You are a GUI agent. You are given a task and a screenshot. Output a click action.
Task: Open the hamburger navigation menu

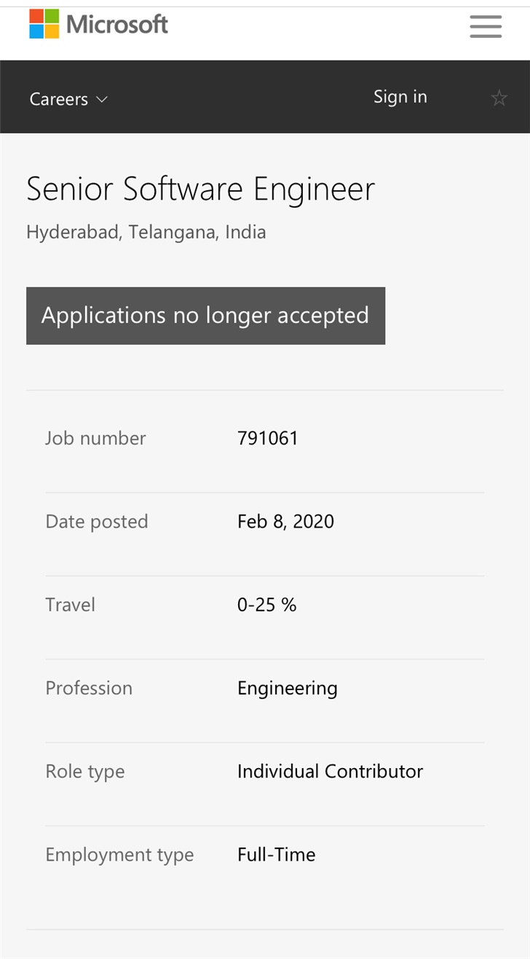coord(486,26)
